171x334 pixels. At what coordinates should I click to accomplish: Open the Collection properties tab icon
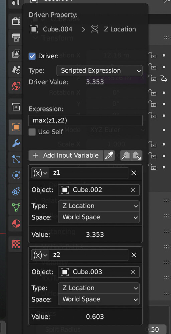[x=16, y=106]
